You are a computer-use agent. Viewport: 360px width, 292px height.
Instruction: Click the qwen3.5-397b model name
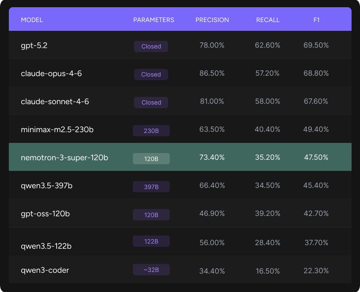[x=47, y=186]
